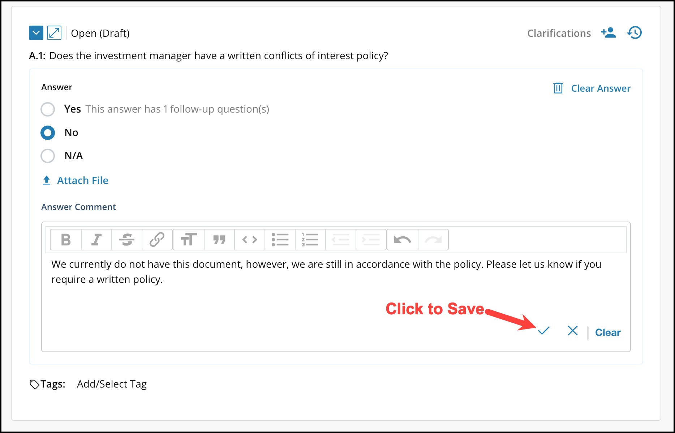Viewport: 675px width, 433px height.
Task: Click the Attach File link
Action: 83,180
